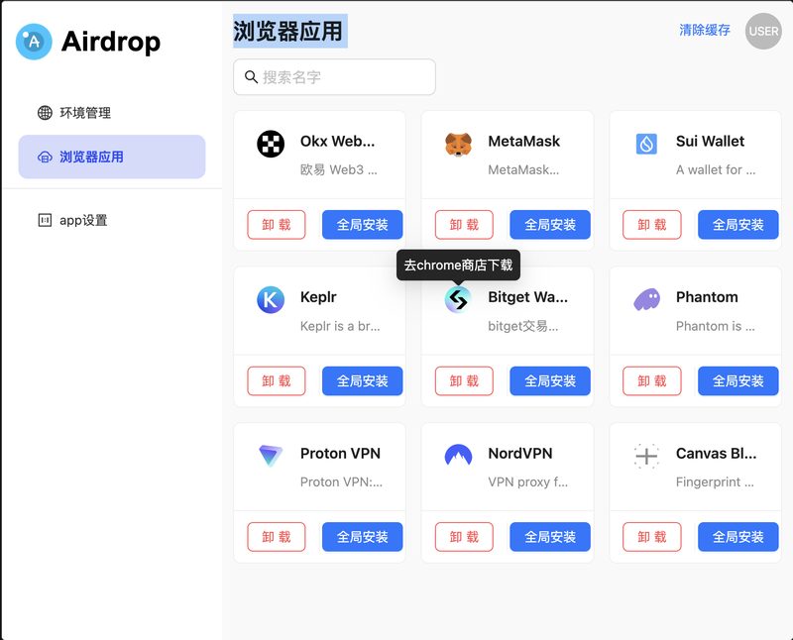Uninstall Keplr with 卸载
The width and height of the screenshot is (793, 640).
pyautogui.click(x=277, y=380)
